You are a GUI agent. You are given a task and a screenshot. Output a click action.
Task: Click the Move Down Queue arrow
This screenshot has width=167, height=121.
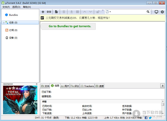tap(90, 12)
